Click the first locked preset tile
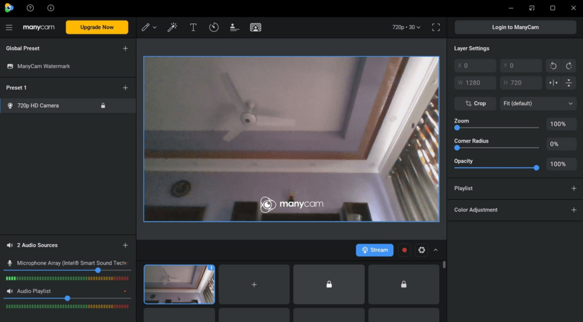 point(329,285)
